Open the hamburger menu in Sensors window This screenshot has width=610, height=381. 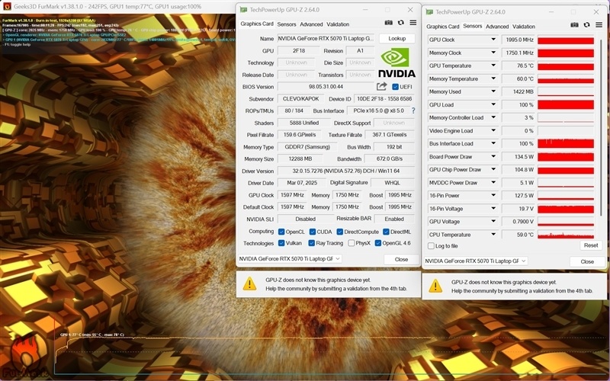pyautogui.click(x=599, y=25)
